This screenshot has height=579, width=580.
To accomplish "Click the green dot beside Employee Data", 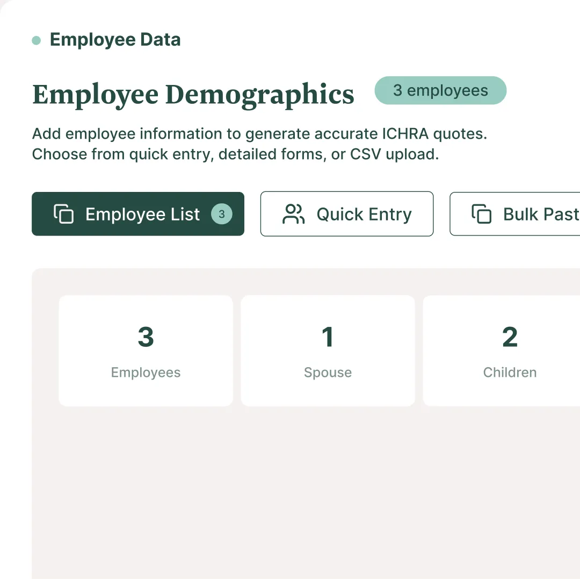I will (x=36, y=40).
